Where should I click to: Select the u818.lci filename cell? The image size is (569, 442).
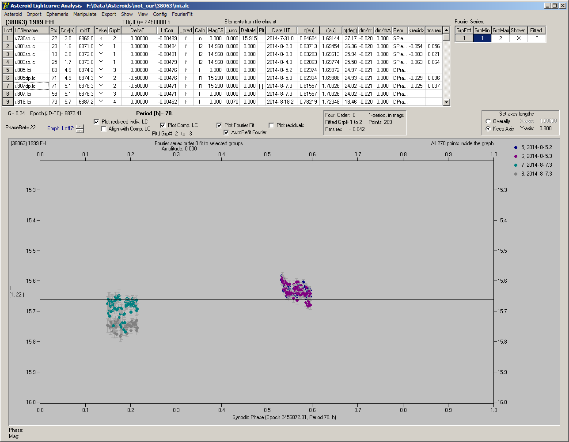[x=31, y=102]
